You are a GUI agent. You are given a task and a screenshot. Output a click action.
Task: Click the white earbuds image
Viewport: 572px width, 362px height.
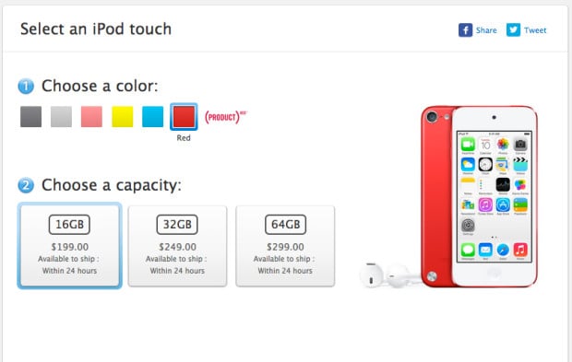pos(389,275)
